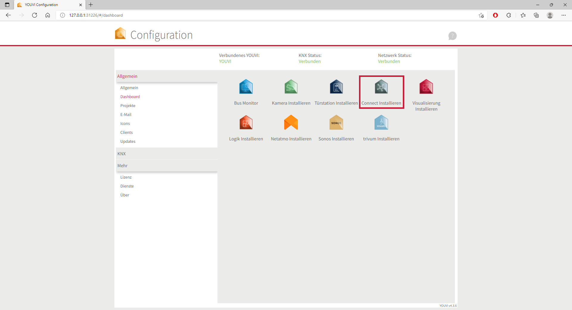Open a new browser tab

pyautogui.click(x=91, y=5)
